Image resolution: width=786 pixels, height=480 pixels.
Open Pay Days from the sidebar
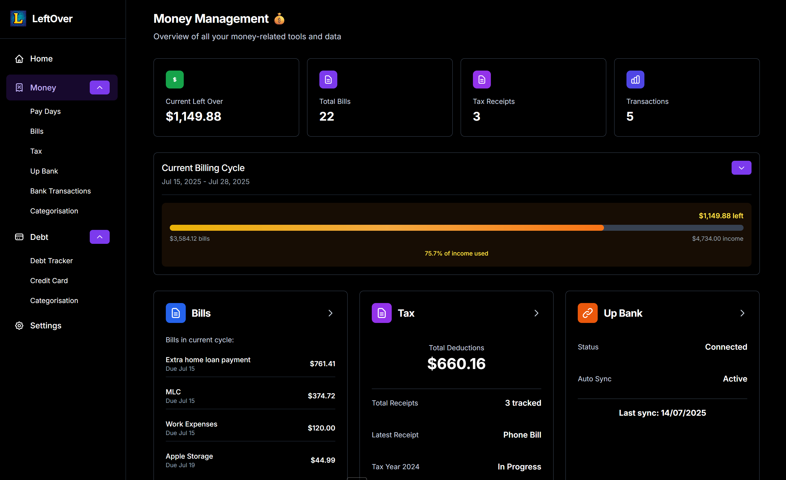coord(45,111)
